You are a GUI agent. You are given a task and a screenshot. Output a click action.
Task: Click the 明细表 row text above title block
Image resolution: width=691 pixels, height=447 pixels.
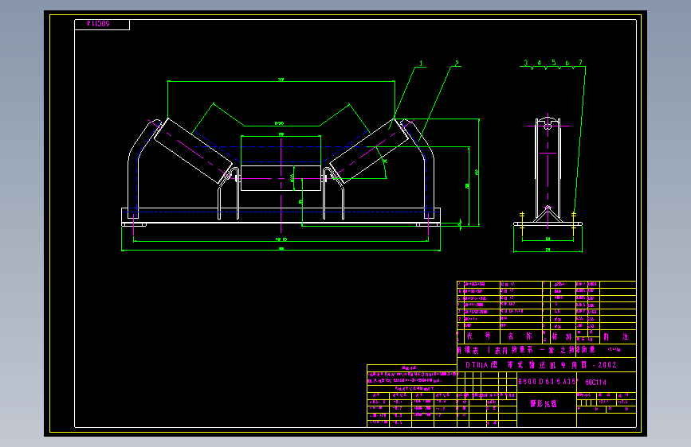[x=526, y=350]
